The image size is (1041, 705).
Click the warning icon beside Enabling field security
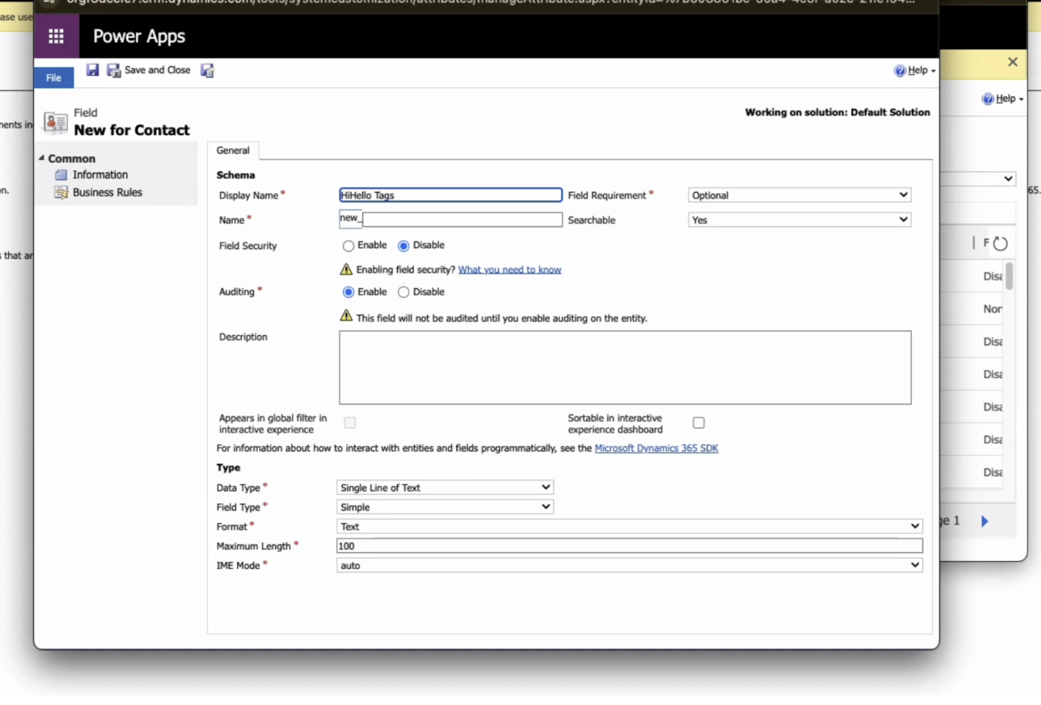346,269
